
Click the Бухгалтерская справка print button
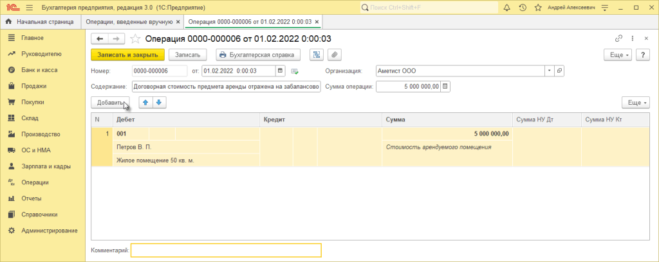(259, 55)
